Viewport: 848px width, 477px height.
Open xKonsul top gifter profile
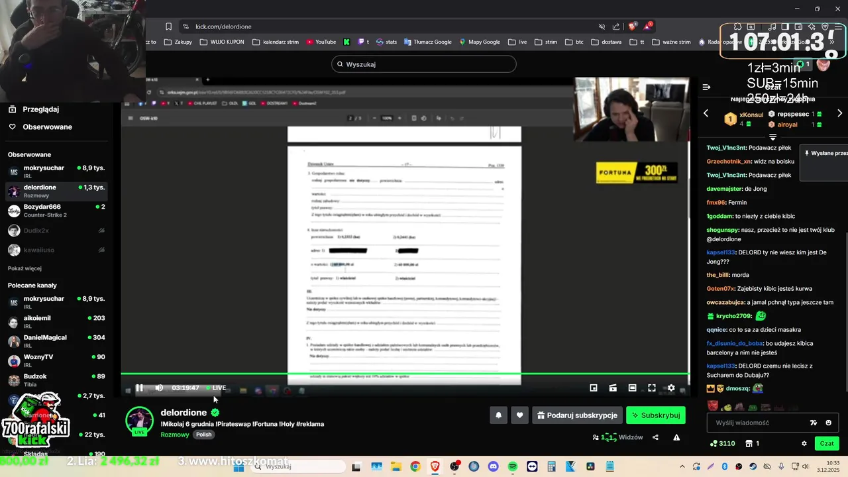coord(744,119)
